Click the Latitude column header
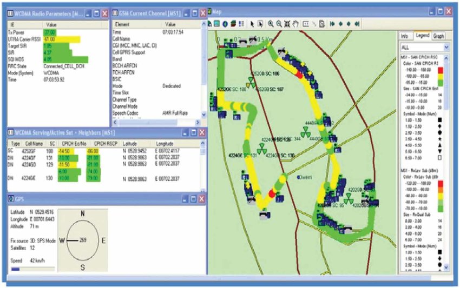The height and width of the screenshot is (288, 460). pos(130,144)
